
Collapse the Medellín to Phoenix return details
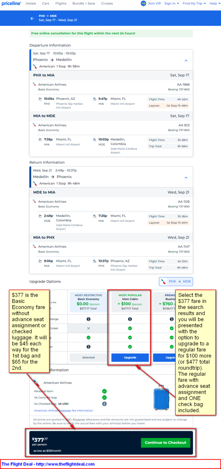click(x=186, y=178)
